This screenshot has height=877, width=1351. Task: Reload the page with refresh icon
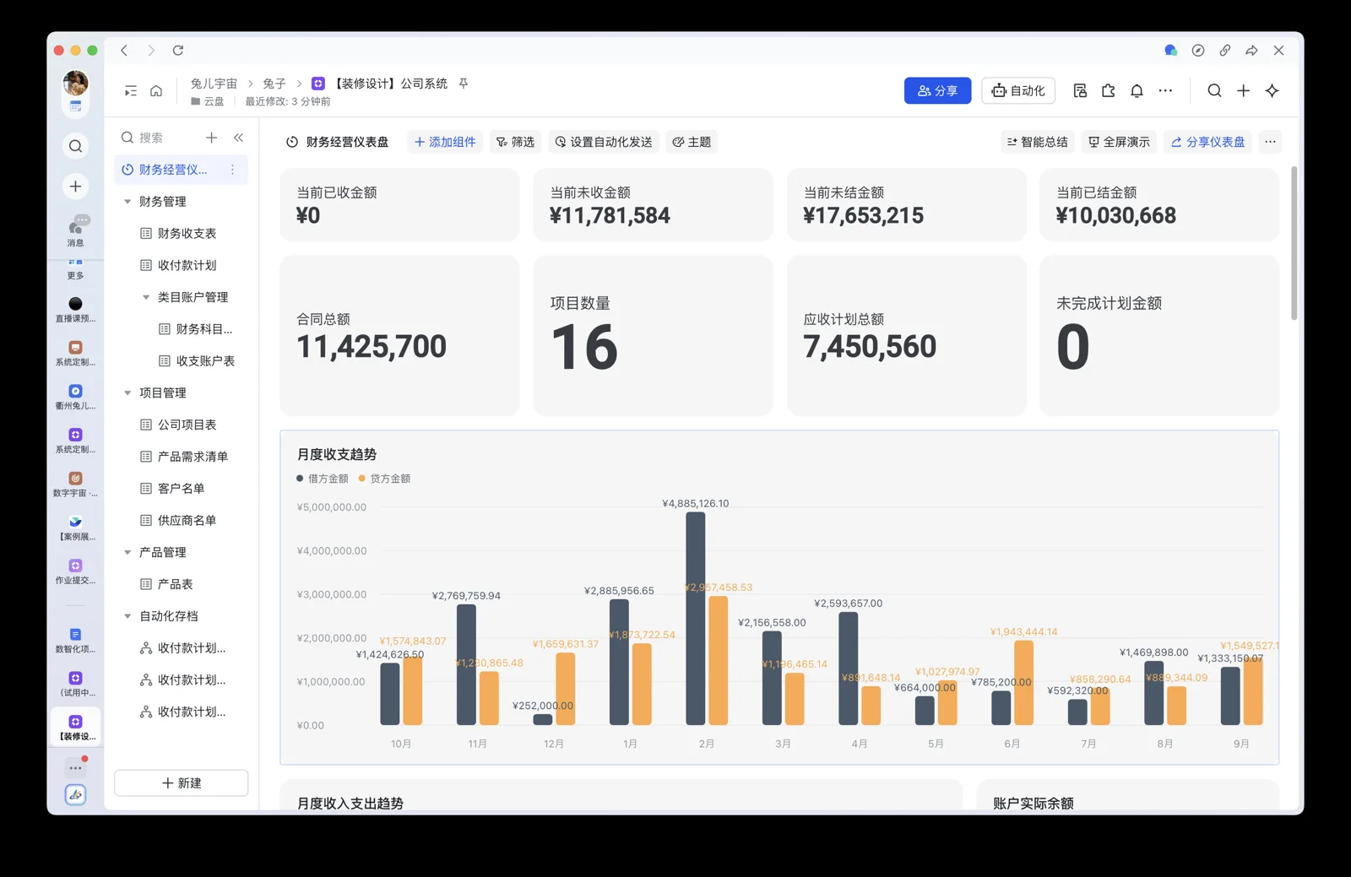coord(178,51)
